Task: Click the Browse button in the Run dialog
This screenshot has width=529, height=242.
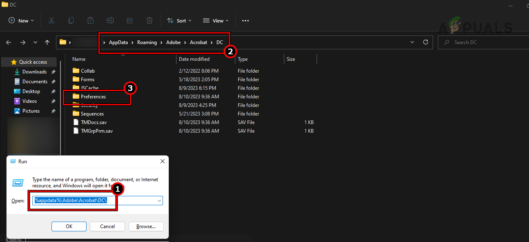Action: point(146,226)
